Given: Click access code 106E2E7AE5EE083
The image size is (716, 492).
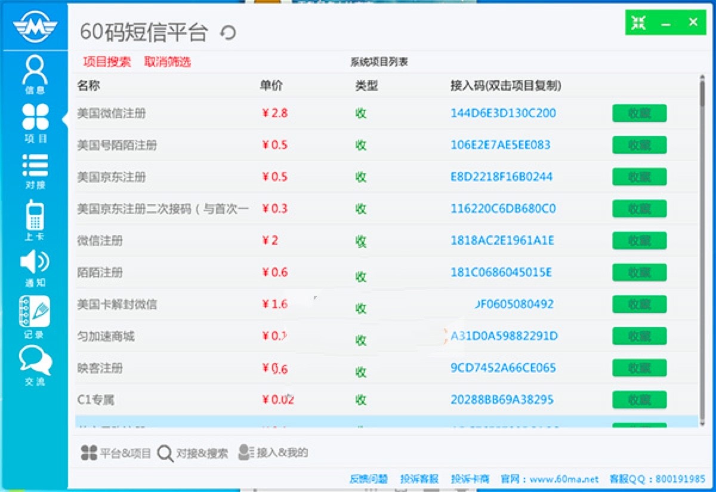Looking at the screenshot, I should (x=501, y=145).
